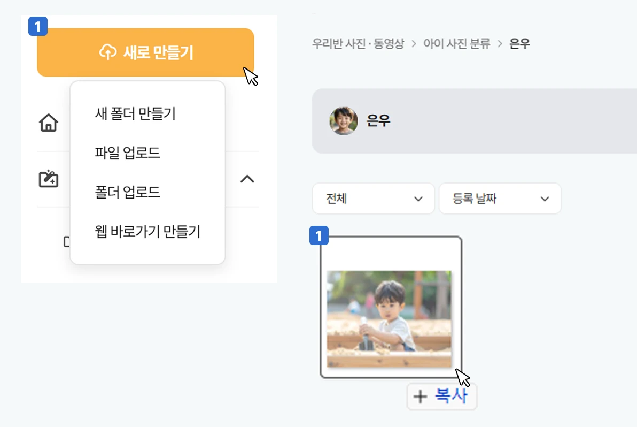Click the 복사 copy label
The height and width of the screenshot is (427, 637).
click(451, 396)
